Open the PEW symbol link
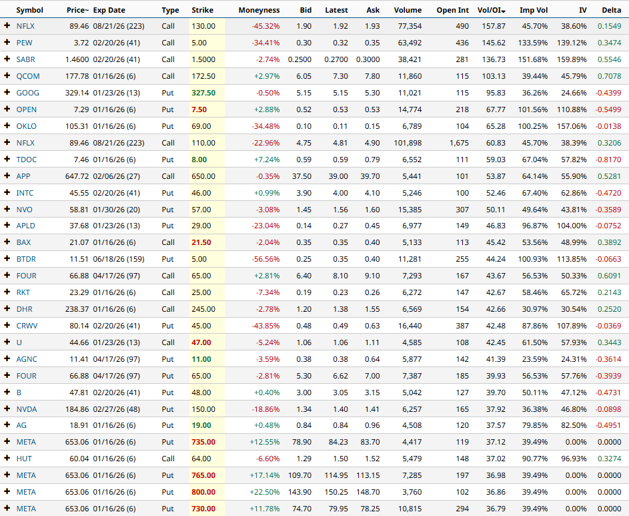 pyautogui.click(x=25, y=43)
